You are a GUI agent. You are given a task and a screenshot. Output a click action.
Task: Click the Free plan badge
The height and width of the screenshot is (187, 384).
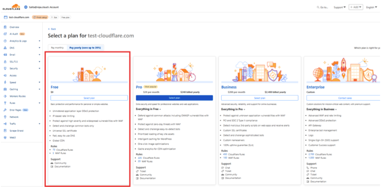pos(65,17)
